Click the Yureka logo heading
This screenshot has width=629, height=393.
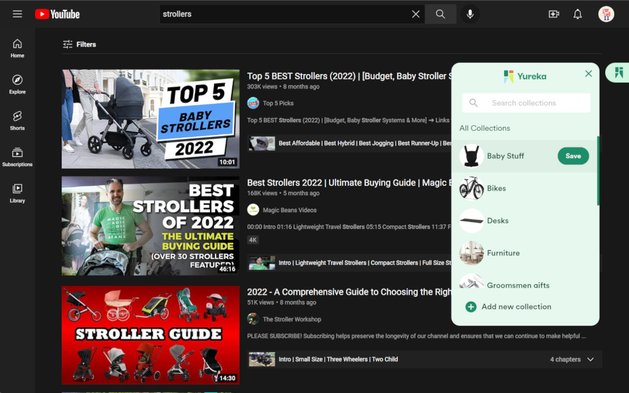tap(525, 76)
